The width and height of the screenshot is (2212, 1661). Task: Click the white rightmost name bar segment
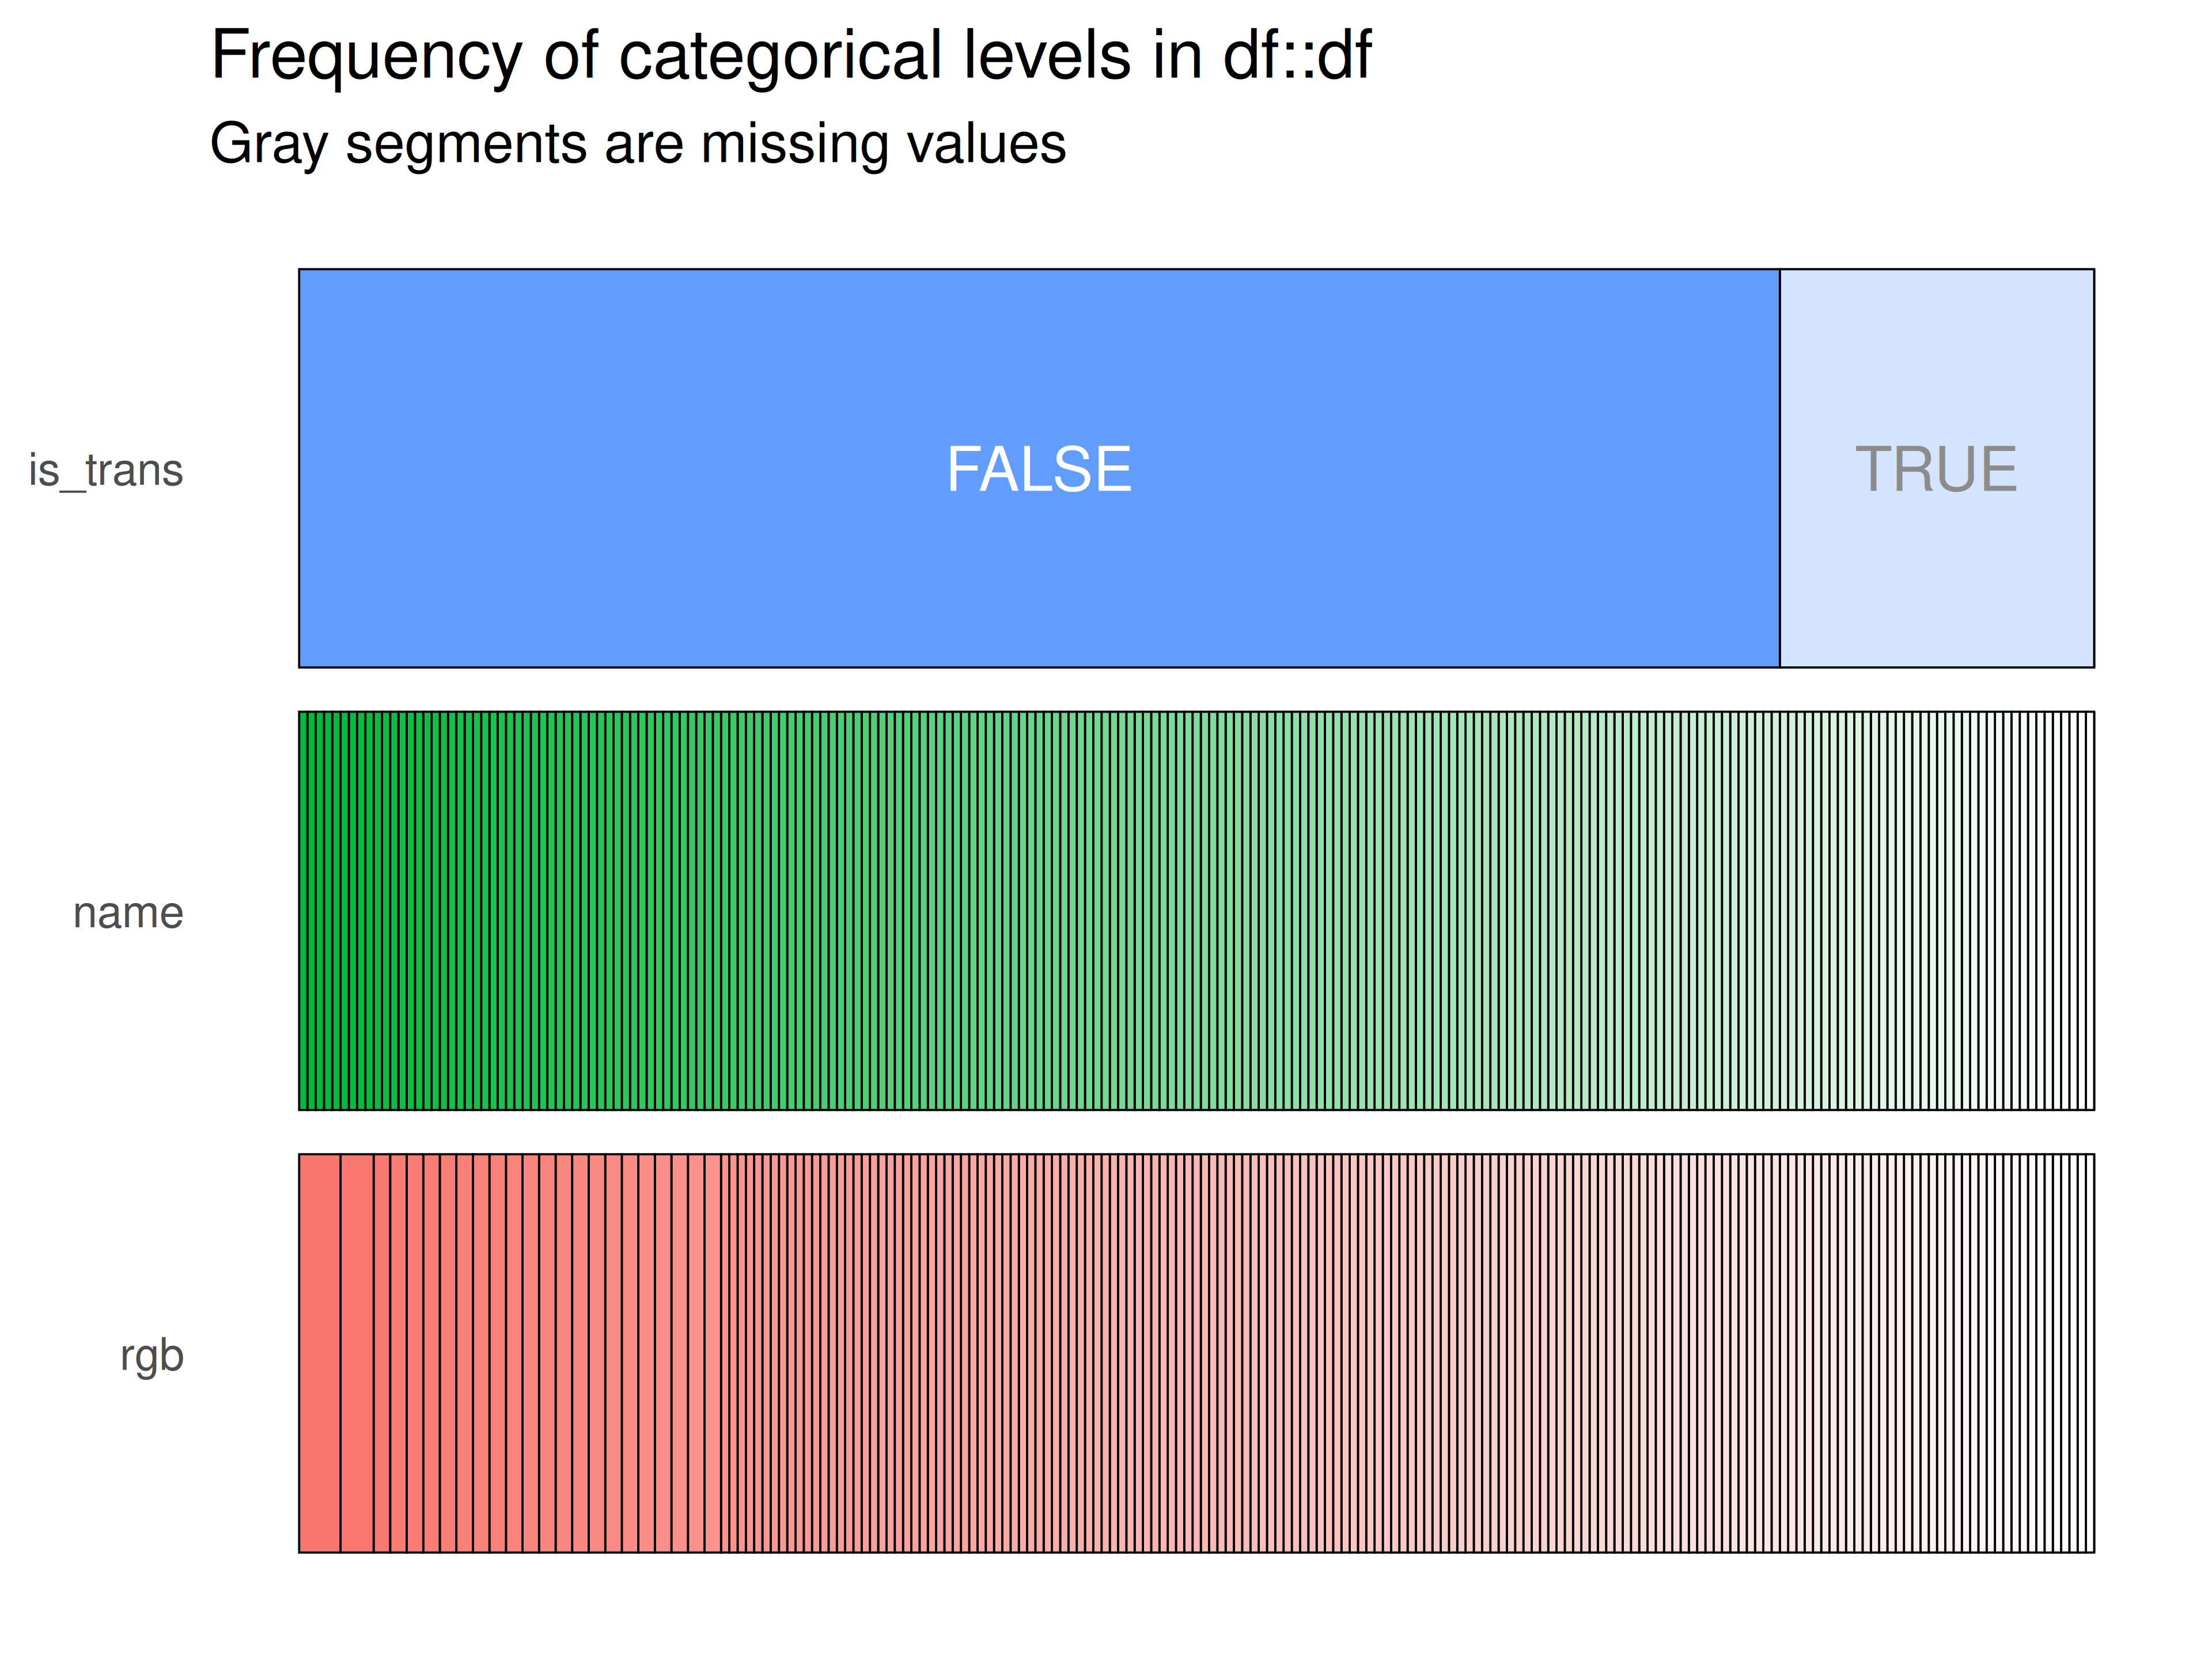pos(2090,911)
